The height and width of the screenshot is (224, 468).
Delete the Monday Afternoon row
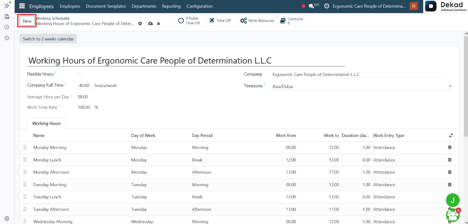tap(450, 172)
